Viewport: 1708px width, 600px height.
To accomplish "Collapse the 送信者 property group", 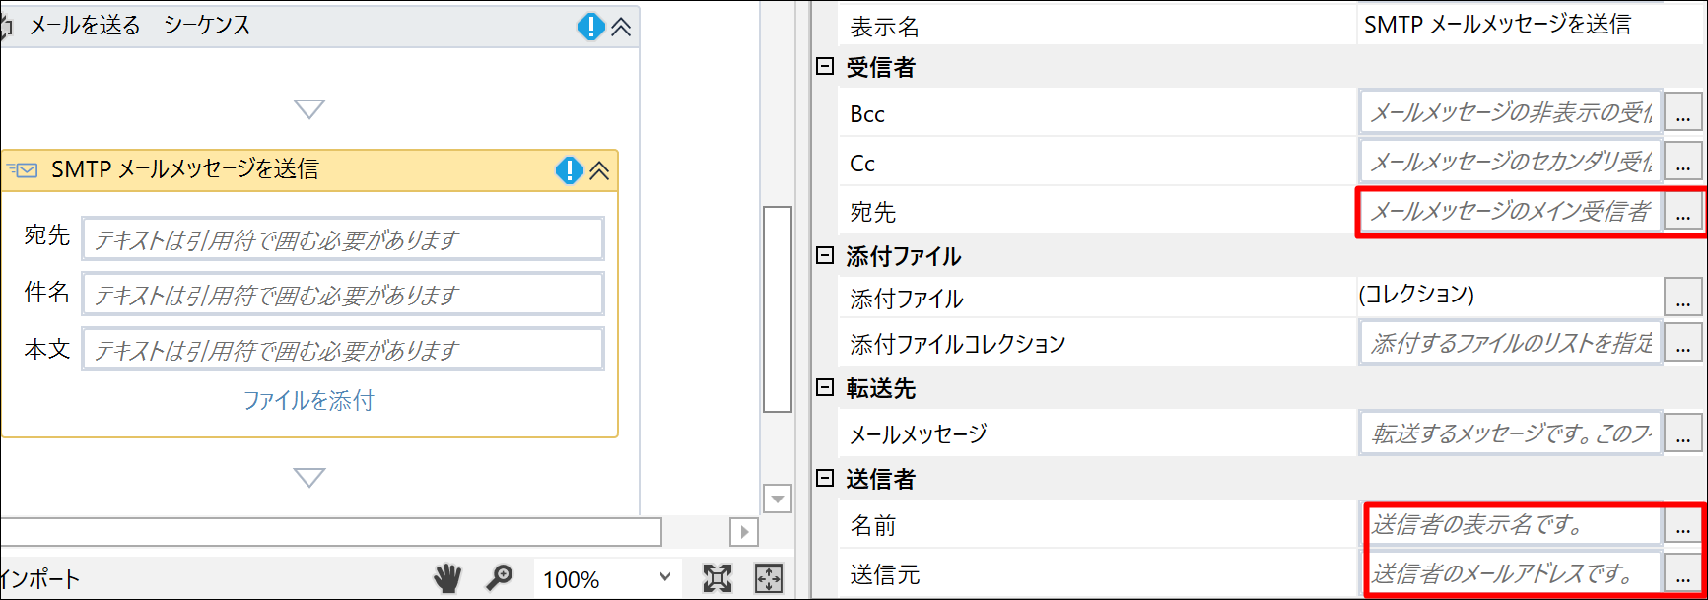I will tap(825, 479).
